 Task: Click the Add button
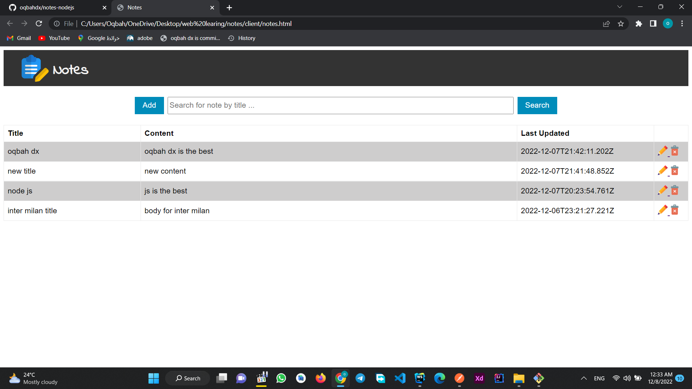(149, 105)
